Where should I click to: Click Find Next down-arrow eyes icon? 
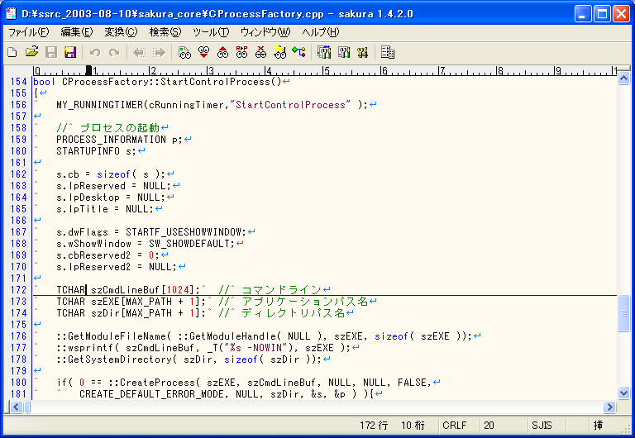(x=203, y=52)
